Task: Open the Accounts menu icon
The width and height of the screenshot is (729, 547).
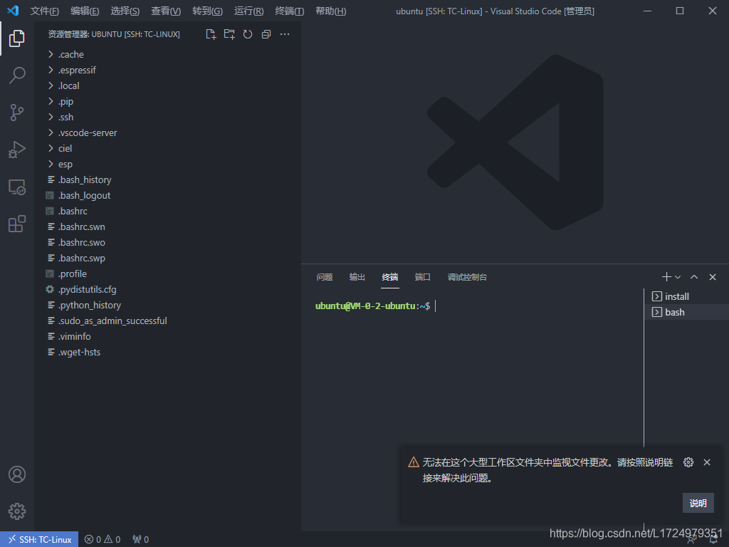Action: click(17, 474)
